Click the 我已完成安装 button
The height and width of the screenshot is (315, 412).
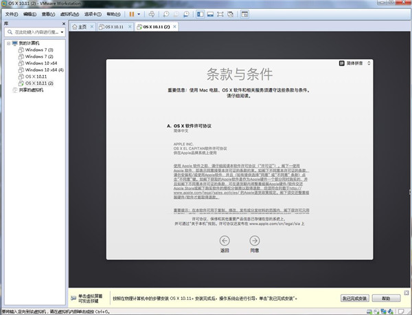[355, 298]
